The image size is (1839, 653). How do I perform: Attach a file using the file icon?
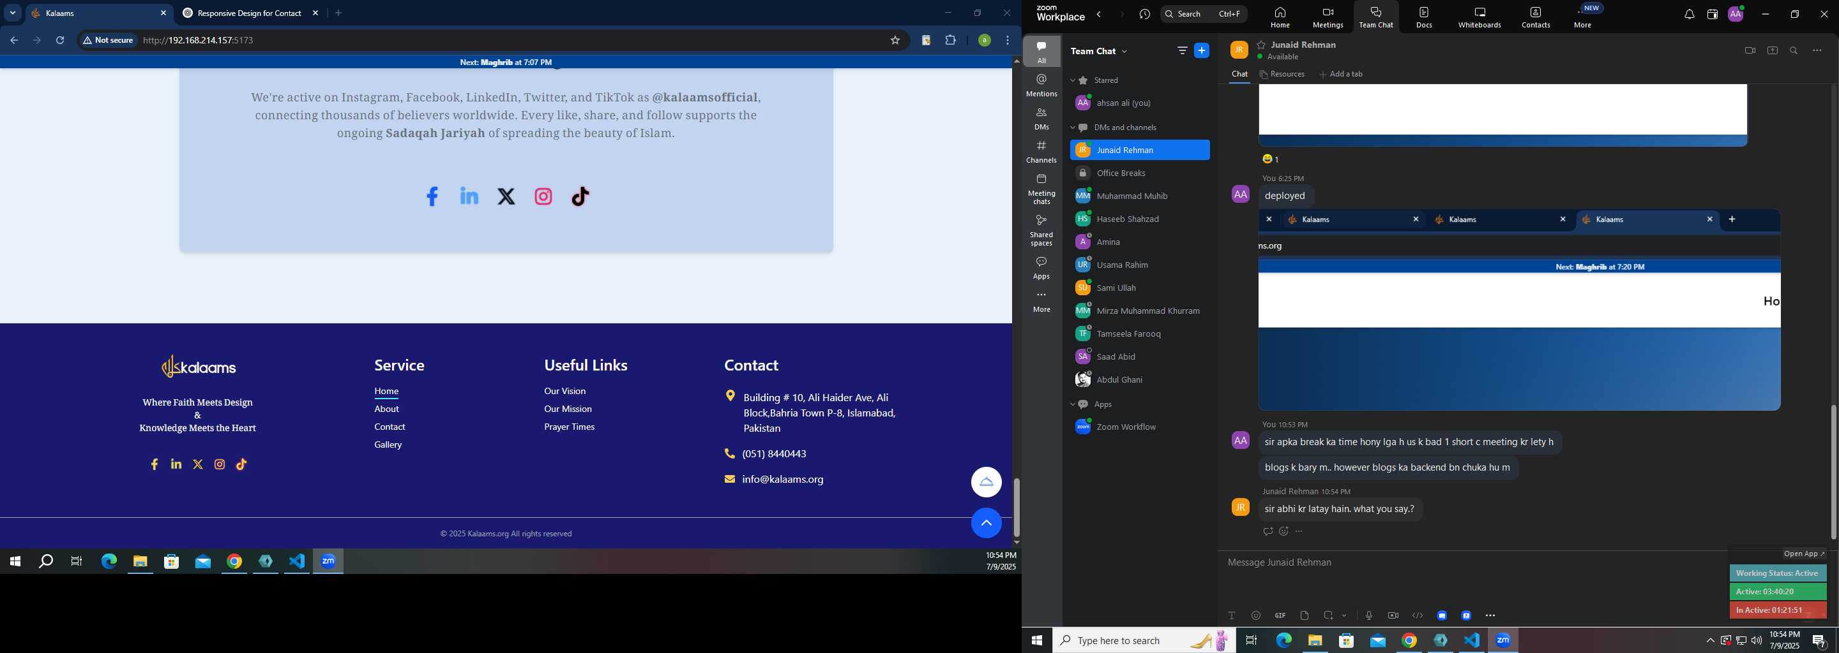tap(1305, 616)
